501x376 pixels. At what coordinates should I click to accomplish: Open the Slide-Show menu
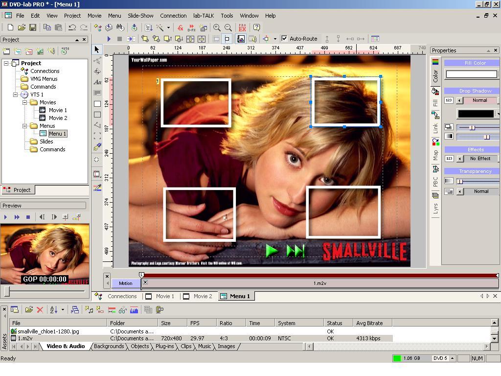140,16
